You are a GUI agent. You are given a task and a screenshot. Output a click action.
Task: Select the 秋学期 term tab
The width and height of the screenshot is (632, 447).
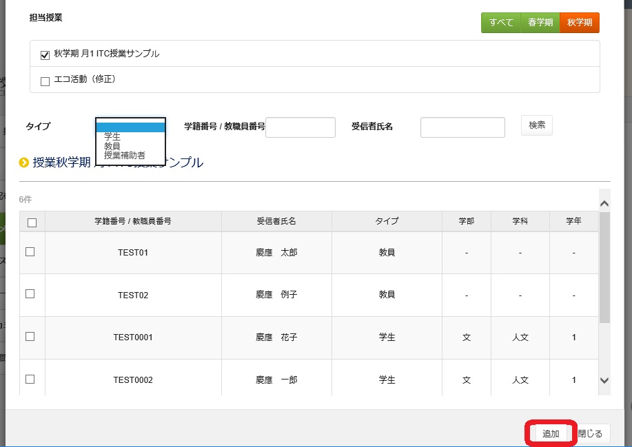tap(580, 22)
